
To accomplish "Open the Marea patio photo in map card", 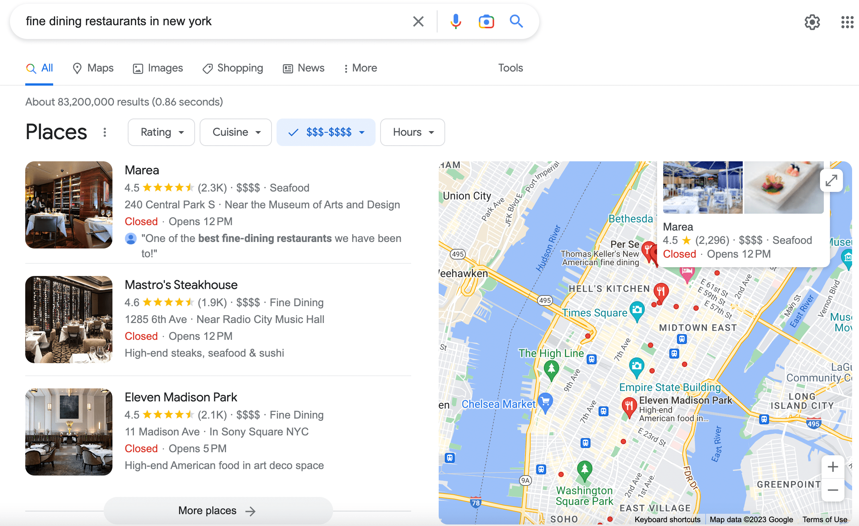I will [x=703, y=187].
